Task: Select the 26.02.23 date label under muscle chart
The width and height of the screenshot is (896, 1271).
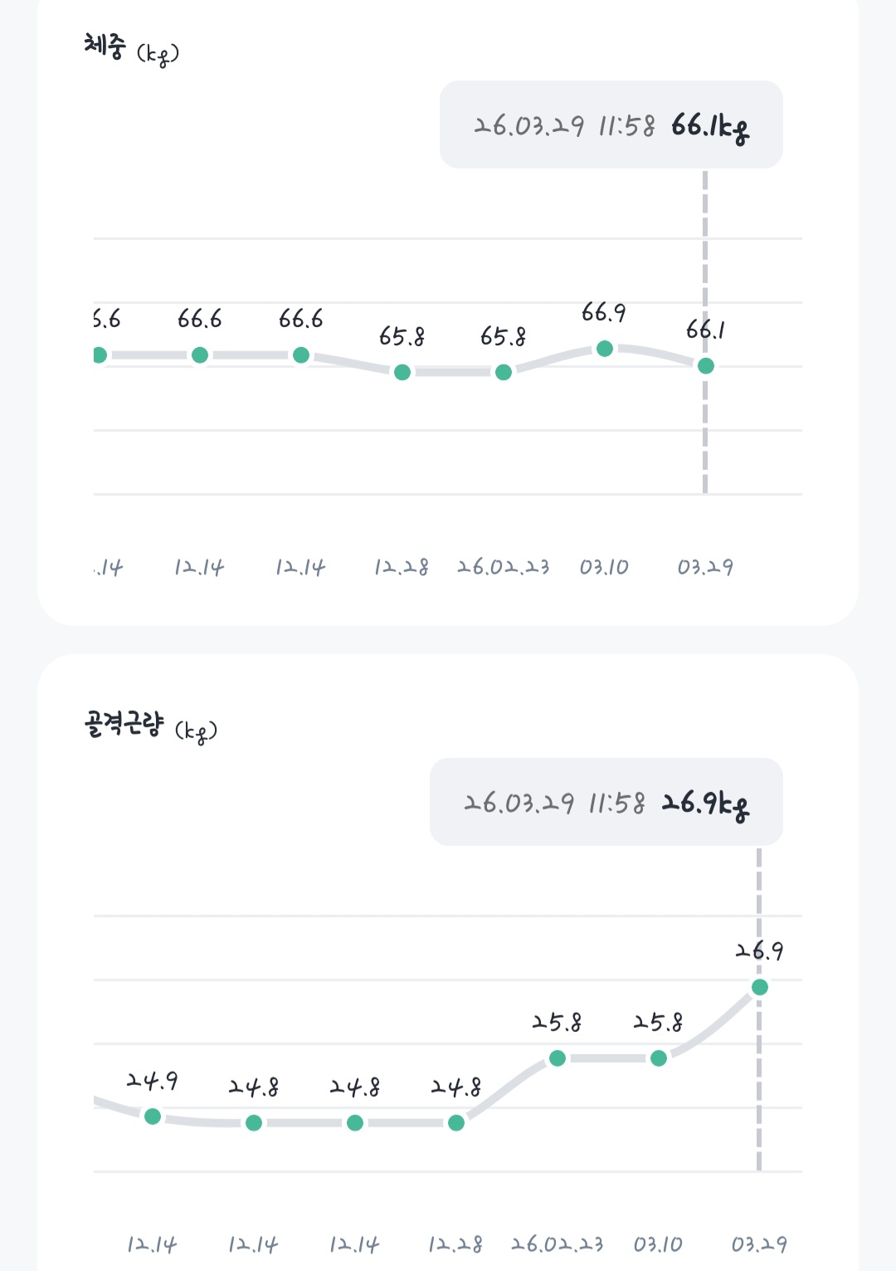Action: tap(558, 1244)
